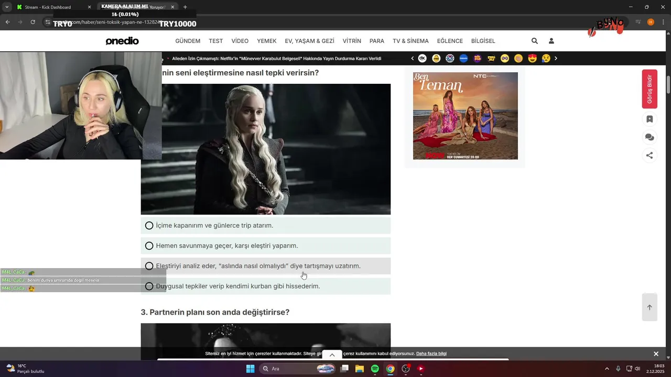Click the OBS Studio taskbar icon
Image resolution: width=671 pixels, height=377 pixels.
click(x=406, y=369)
